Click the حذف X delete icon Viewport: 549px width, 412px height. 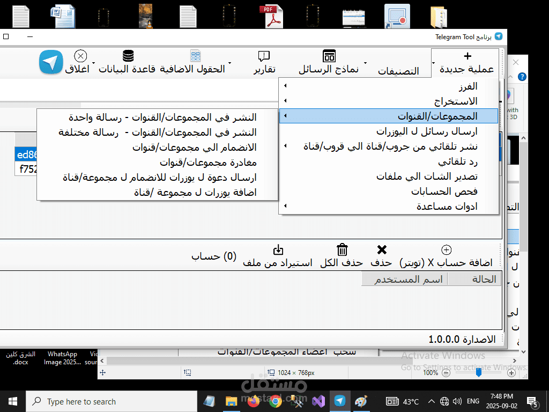(x=382, y=250)
